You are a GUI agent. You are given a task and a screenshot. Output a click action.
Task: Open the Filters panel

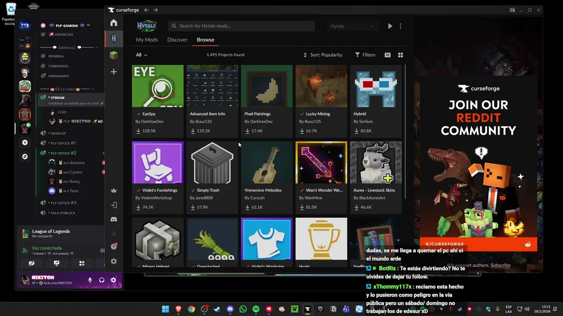point(365,55)
